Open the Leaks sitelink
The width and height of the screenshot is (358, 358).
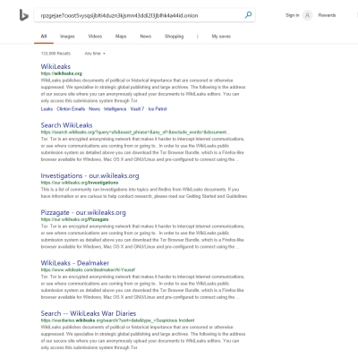pyautogui.click(x=47, y=109)
